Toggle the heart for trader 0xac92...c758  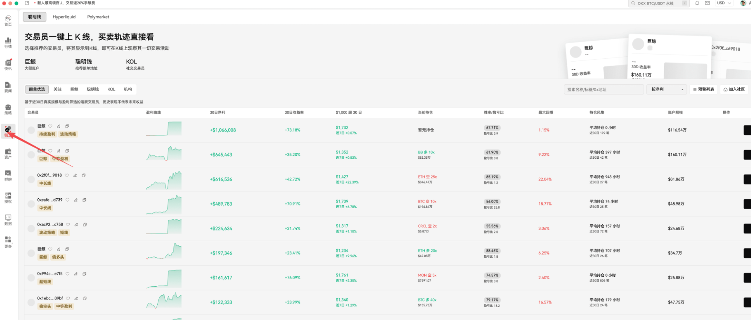point(68,224)
